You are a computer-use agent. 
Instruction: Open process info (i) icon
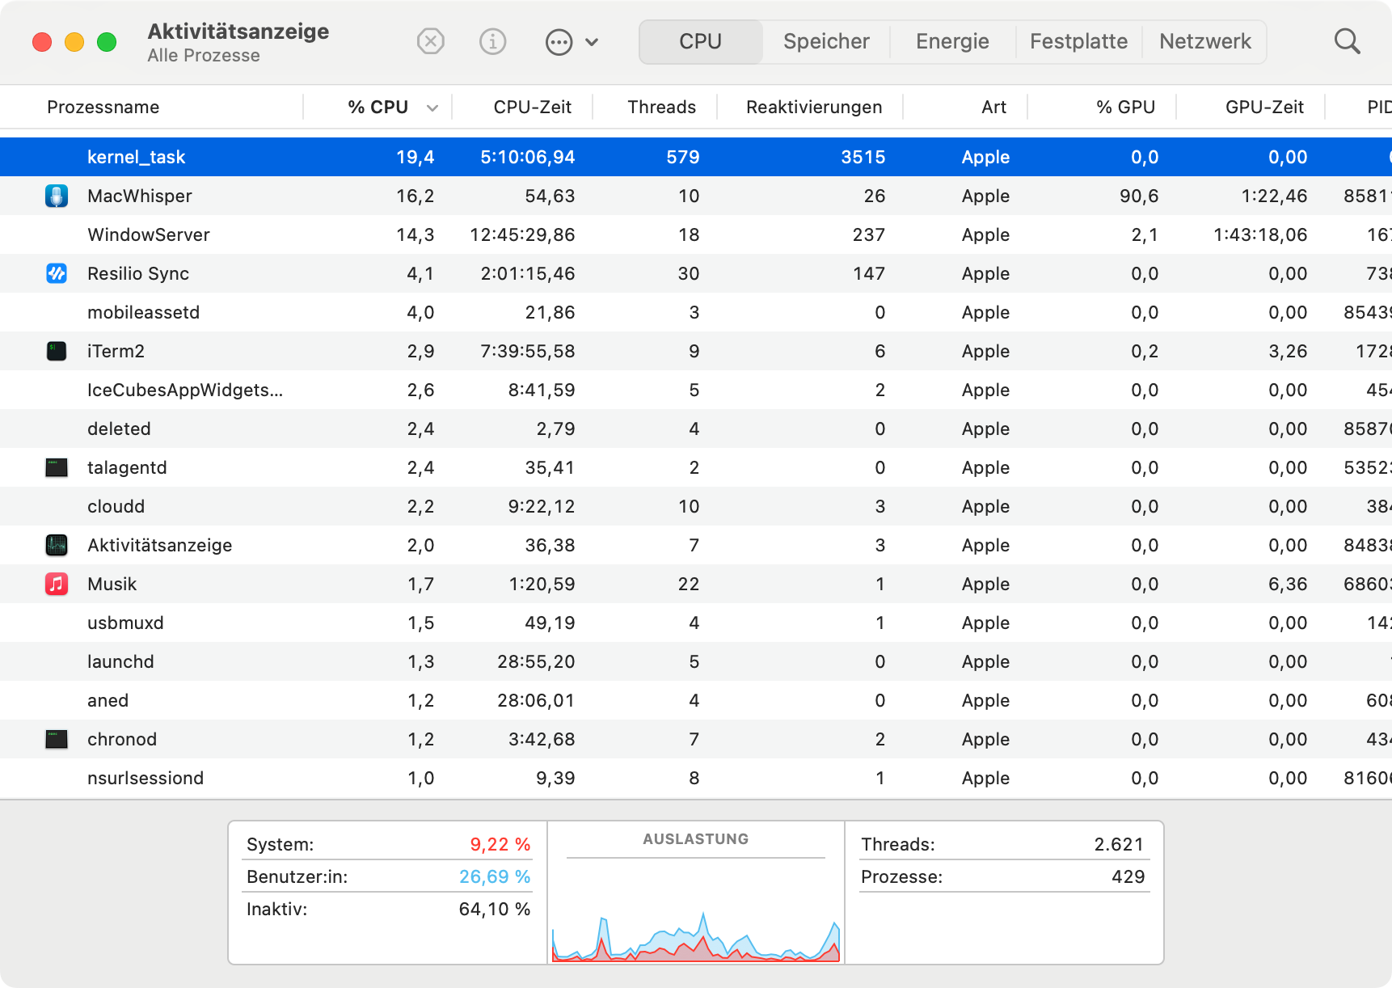coord(492,41)
